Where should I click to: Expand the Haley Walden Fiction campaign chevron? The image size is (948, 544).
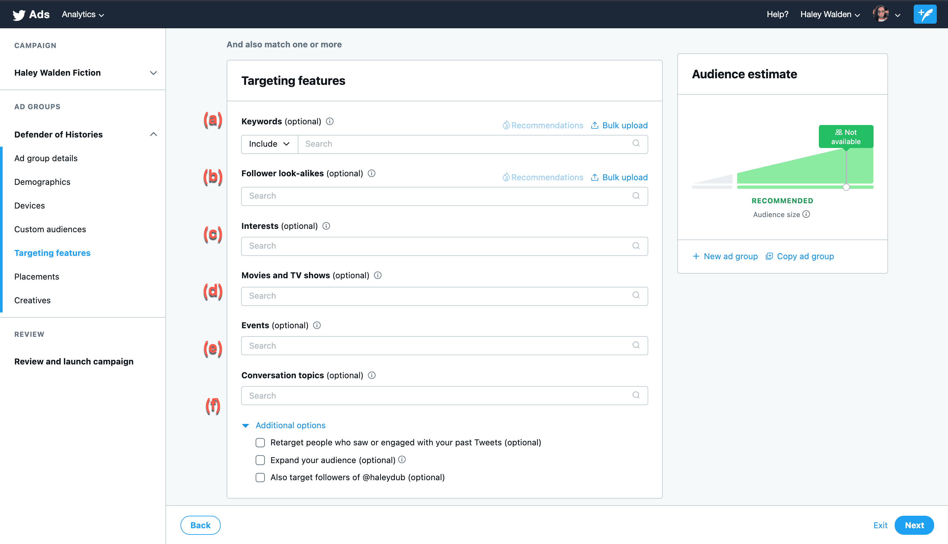click(x=153, y=73)
